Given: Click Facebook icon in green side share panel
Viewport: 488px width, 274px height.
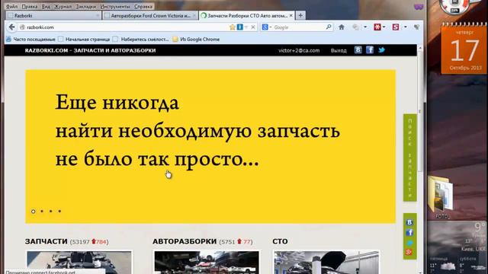Looking at the screenshot, I should 409,232.
